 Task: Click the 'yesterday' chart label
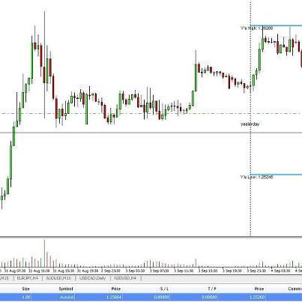250,124
